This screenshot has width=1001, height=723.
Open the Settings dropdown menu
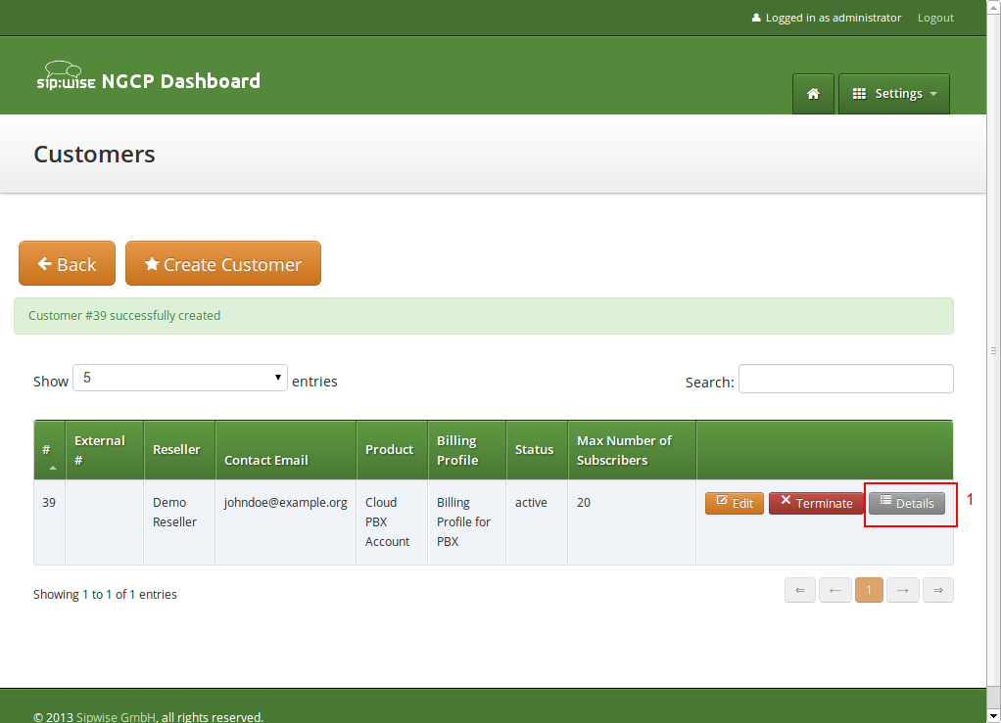(894, 94)
